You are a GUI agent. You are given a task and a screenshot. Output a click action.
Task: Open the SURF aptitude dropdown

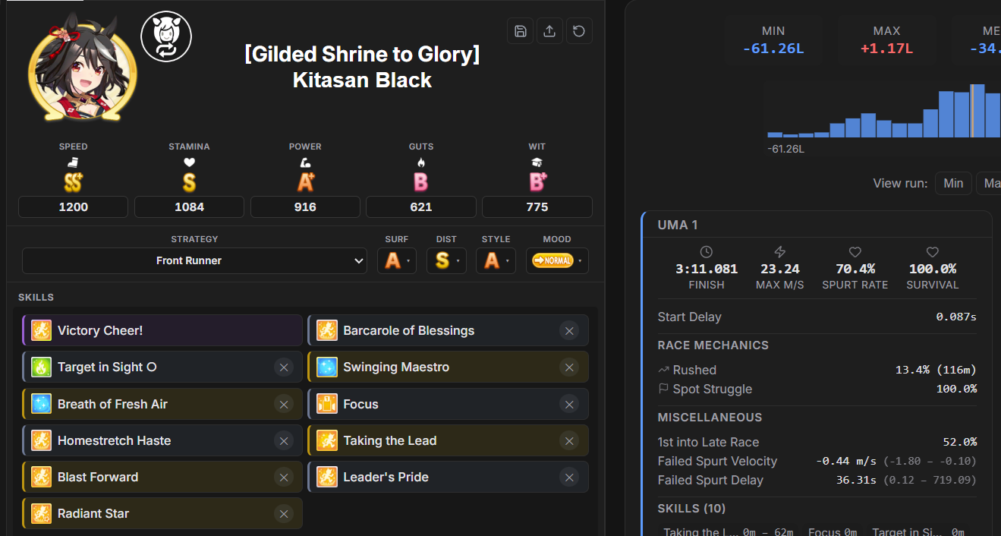(x=397, y=260)
